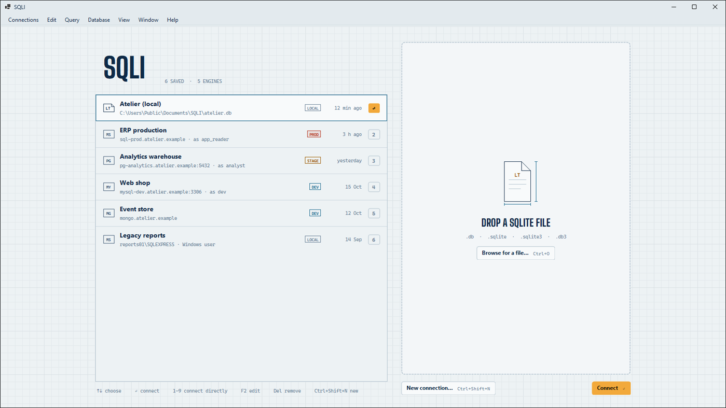Select the Event store connection name

pyautogui.click(x=136, y=209)
